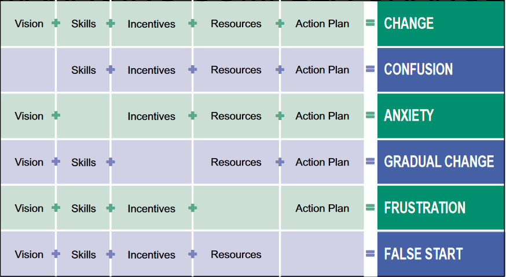Viewport: 506px width, 277px height.
Task: Click the ANXIETY outcome label
Action: [409, 115]
